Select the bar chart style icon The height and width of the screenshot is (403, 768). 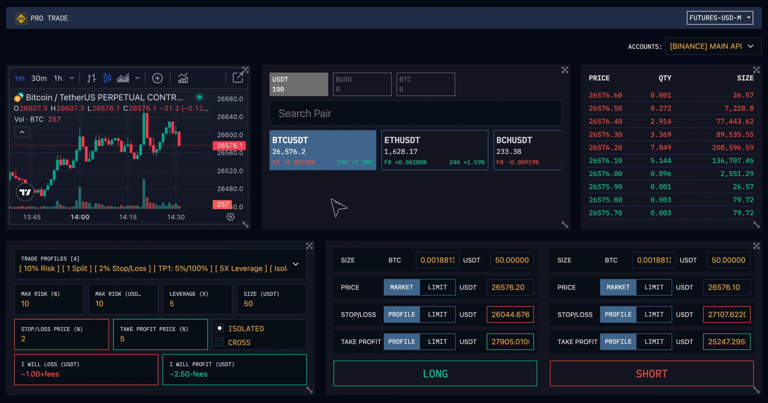pos(91,78)
